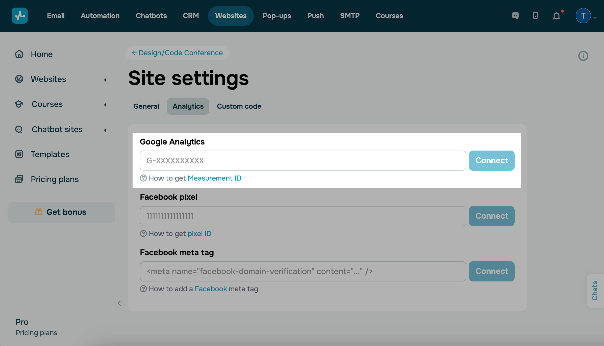Click the mobile device icon in header
The width and height of the screenshot is (604, 346).
tap(535, 16)
